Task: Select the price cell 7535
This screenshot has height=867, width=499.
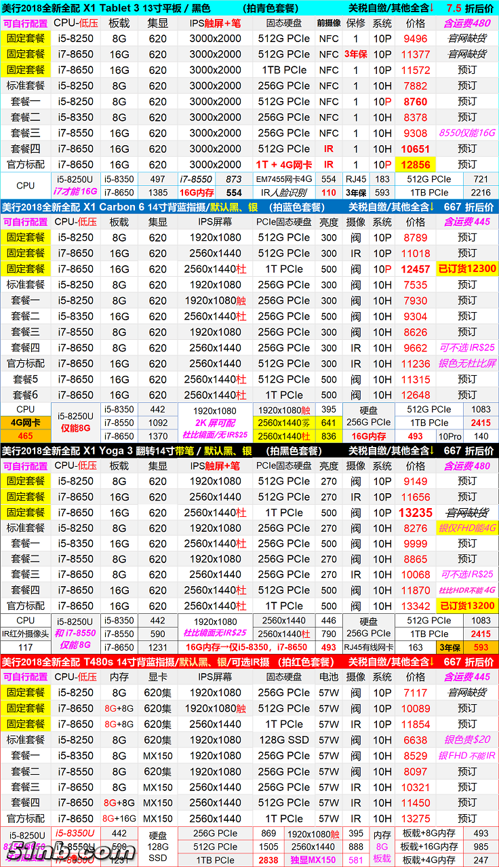Action: pos(416,285)
